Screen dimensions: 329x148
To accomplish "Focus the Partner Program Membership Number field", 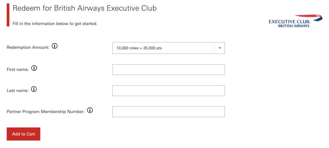I will point(168,112).
